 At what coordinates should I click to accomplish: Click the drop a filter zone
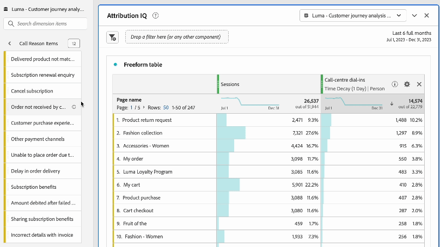click(177, 37)
